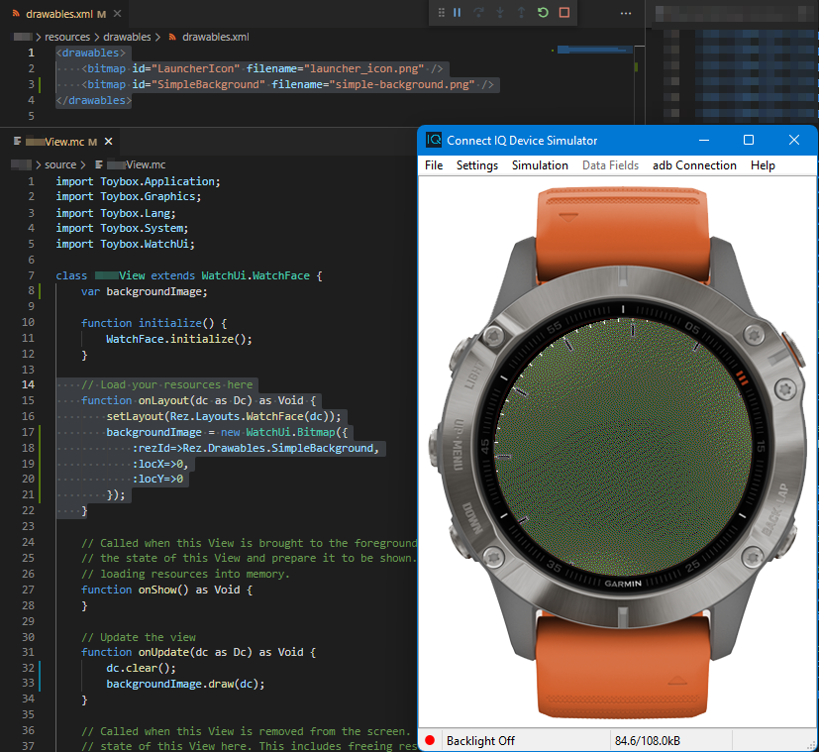Click the watch's UP-MENU side button
This screenshot has width=819, height=752.
point(435,447)
